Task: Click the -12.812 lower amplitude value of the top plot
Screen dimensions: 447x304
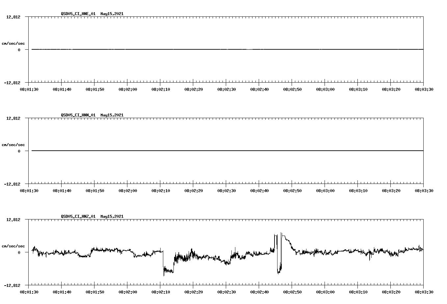Action: click(12, 83)
